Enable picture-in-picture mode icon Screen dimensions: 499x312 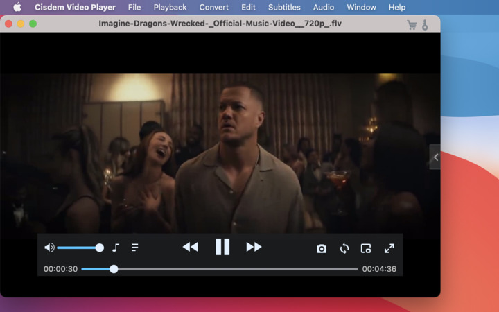[x=366, y=248]
